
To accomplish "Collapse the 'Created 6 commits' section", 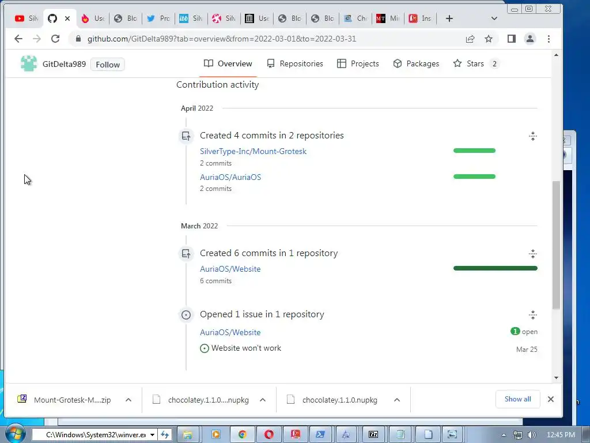I will (533, 254).
